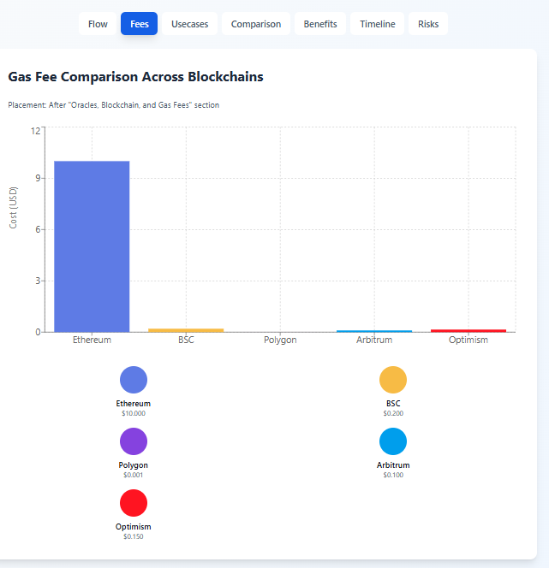Viewport: 549px width, 568px height.
Task: Click the red Optimism bar in chart
Action: tap(468, 330)
